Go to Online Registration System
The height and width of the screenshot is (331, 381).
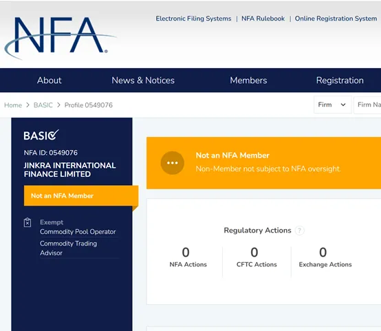pos(336,19)
